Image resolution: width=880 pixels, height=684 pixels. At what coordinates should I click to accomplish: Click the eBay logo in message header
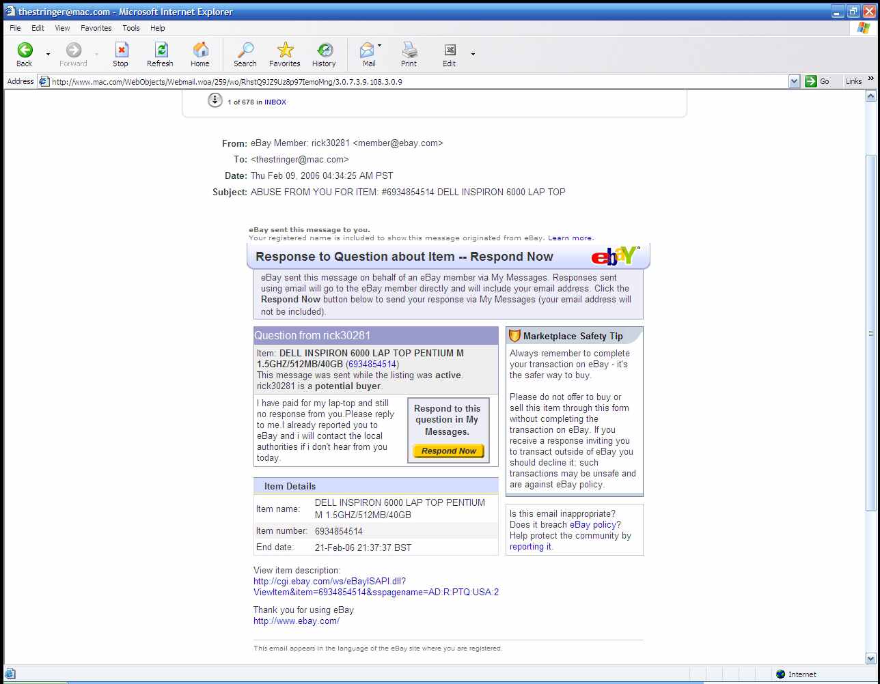click(615, 256)
